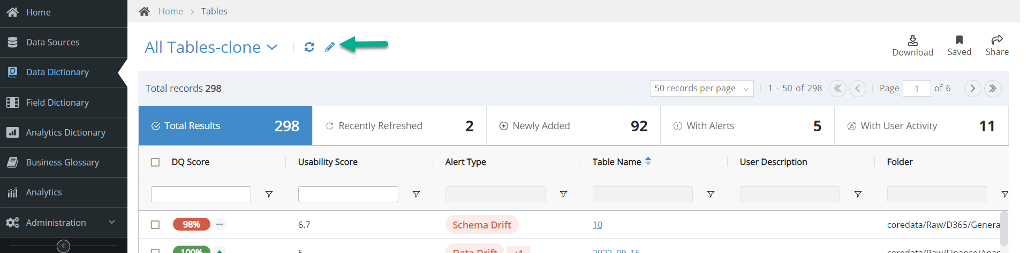Viewport: 1028px width, 253px height.
Task: Select the With Alerts tab
Action: (747, 126)
